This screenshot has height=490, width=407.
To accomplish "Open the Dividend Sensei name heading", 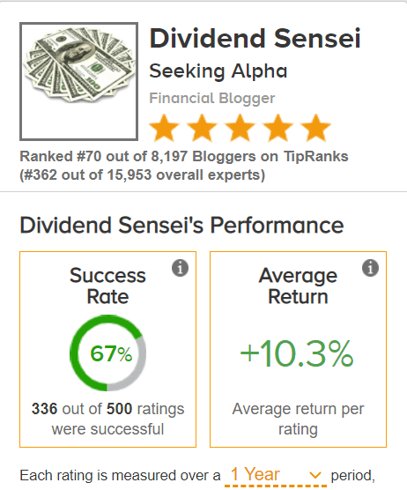I will (x=255, y=39).
